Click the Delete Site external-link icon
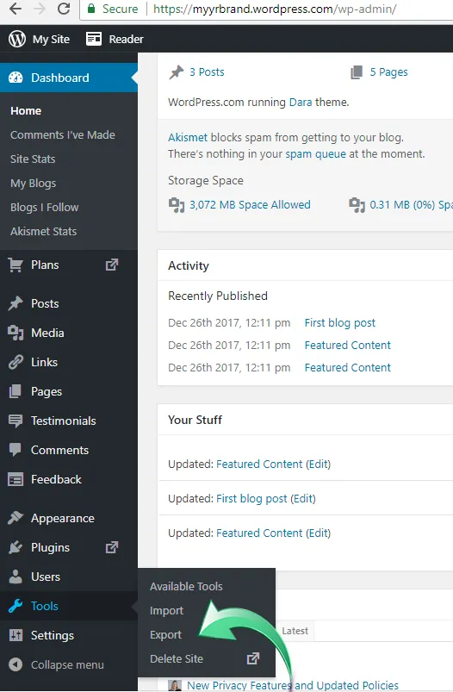Image resolution: width=453 pixels, height=692 pixels. pyautogui.click(x=252, y=658)
